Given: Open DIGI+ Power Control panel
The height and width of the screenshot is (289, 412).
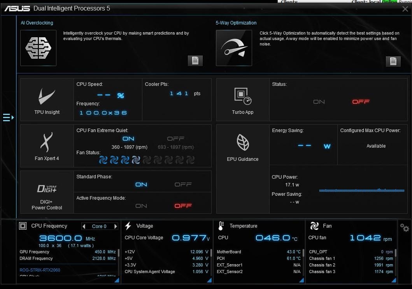Looking at the screenshot, I should click(47, 192).
